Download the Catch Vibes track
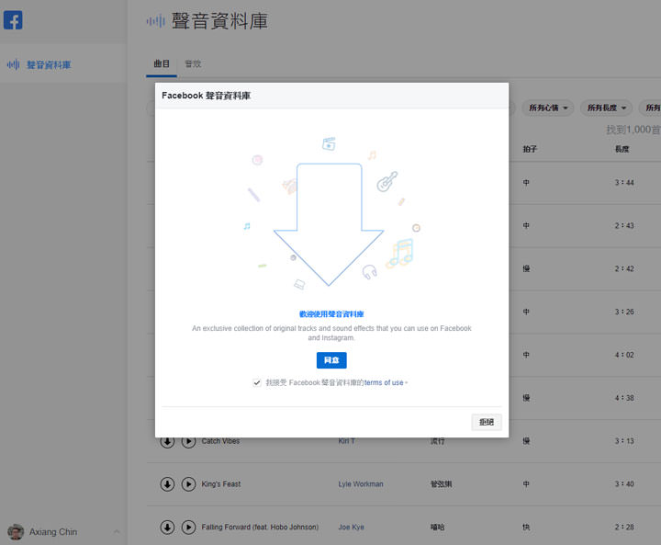This screenshot has height=545, width=661. [x=167, y=441]
